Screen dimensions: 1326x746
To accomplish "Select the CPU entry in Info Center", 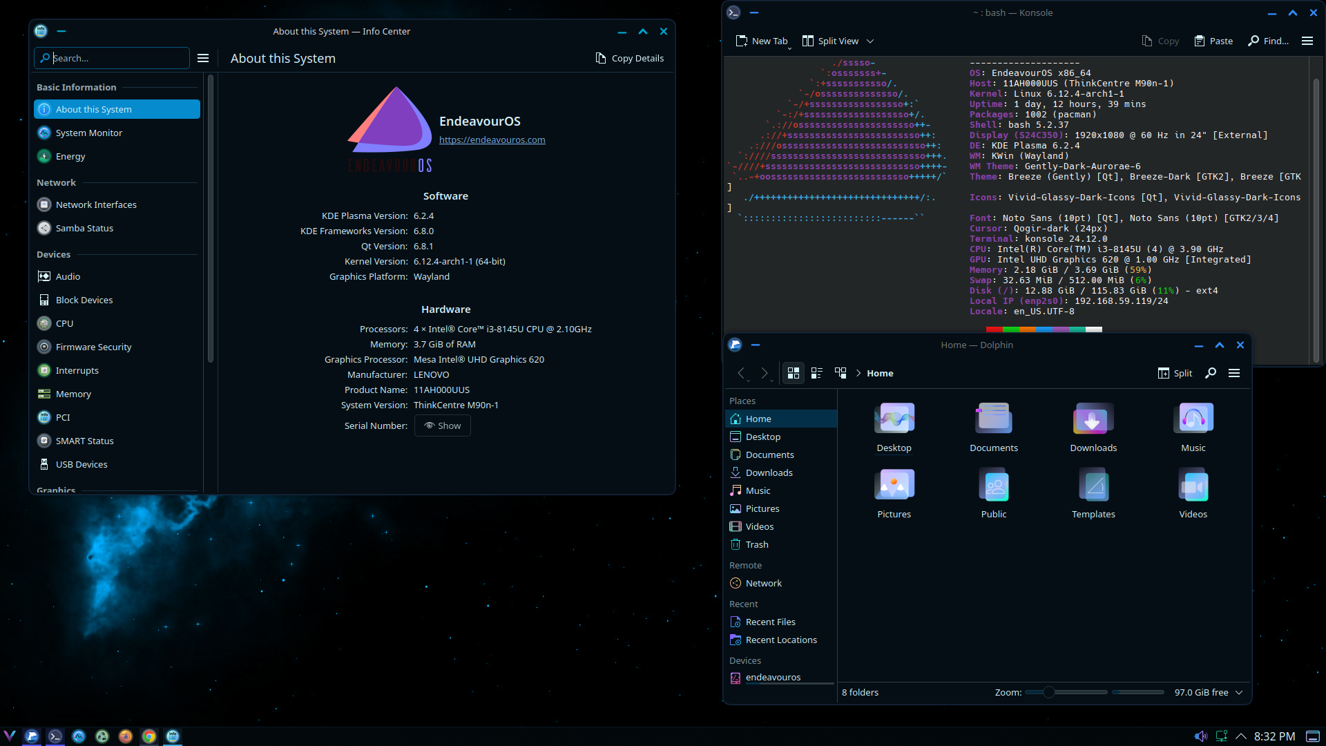I will tap(117, 323).
